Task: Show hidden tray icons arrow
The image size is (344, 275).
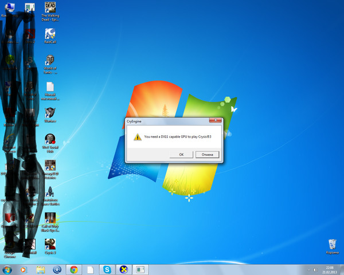Action: click(309, 270)
